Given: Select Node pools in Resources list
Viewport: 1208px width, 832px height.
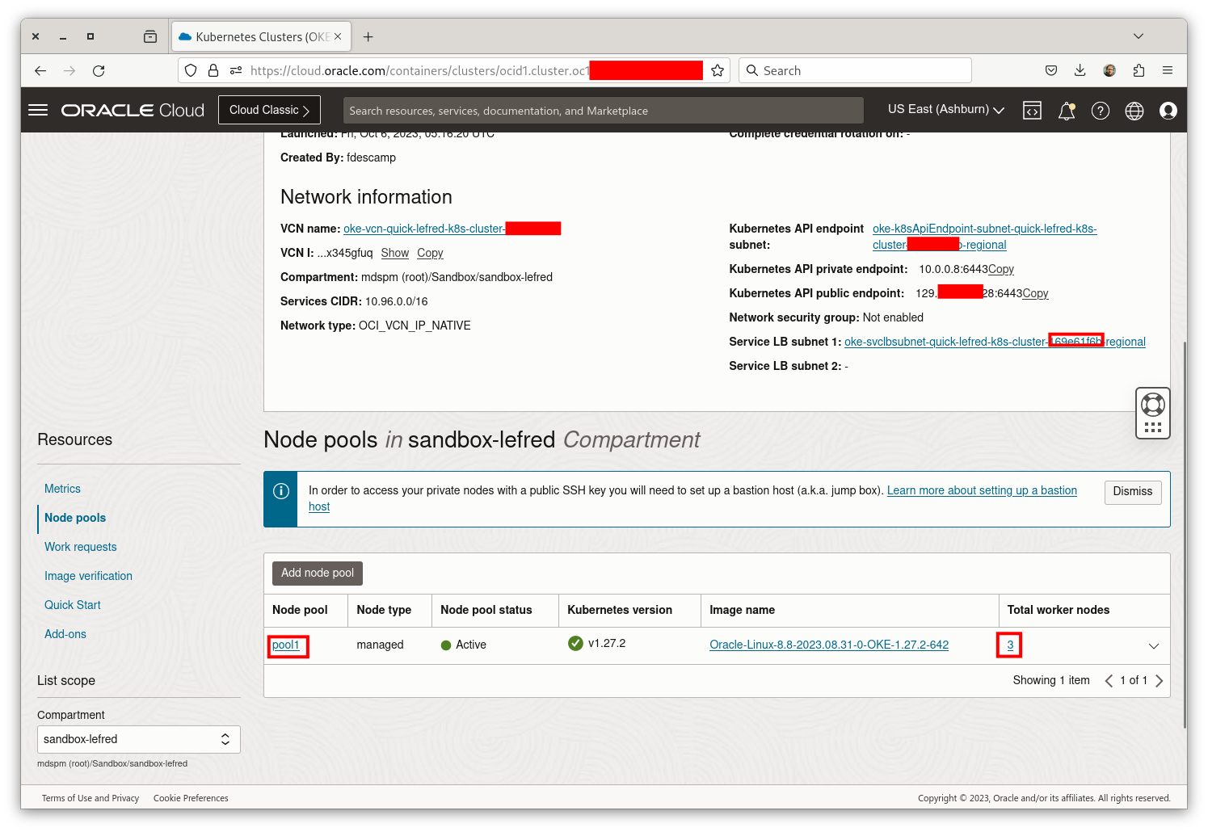Looking at the screenshot, I should click(x=75, y=518).
